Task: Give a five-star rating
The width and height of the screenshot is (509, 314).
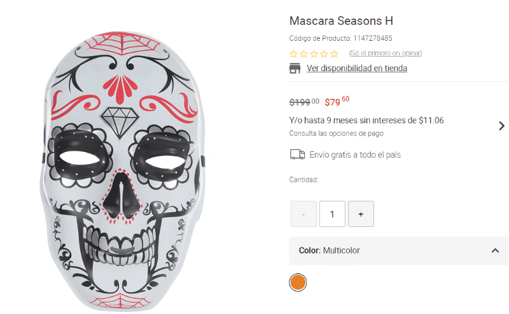Action: click(x=335, y=54)
